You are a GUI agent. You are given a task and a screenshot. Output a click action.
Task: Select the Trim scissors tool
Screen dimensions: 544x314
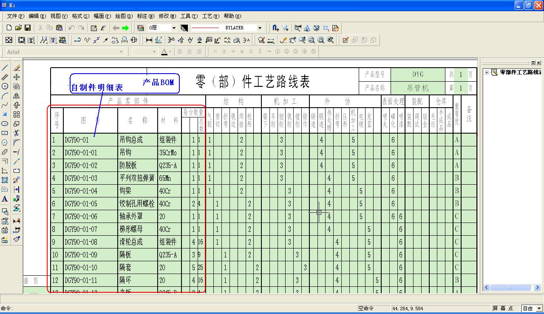point(17,133)
